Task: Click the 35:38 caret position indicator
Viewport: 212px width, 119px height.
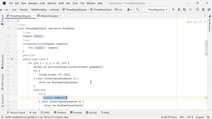Action: click(169, 117)
